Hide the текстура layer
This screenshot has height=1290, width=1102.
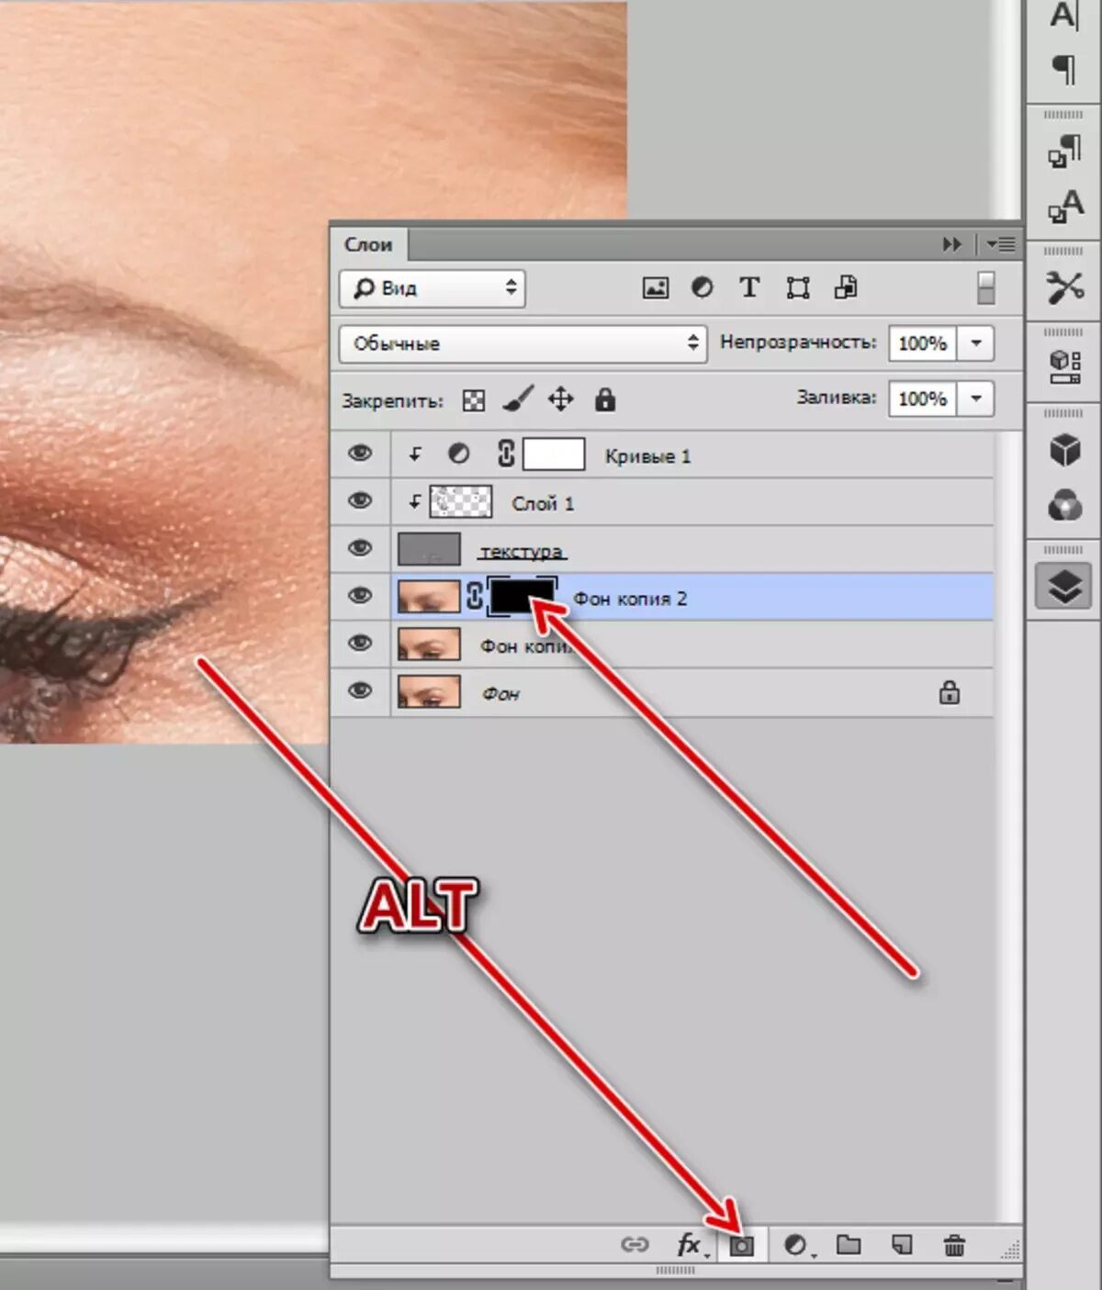360,549
